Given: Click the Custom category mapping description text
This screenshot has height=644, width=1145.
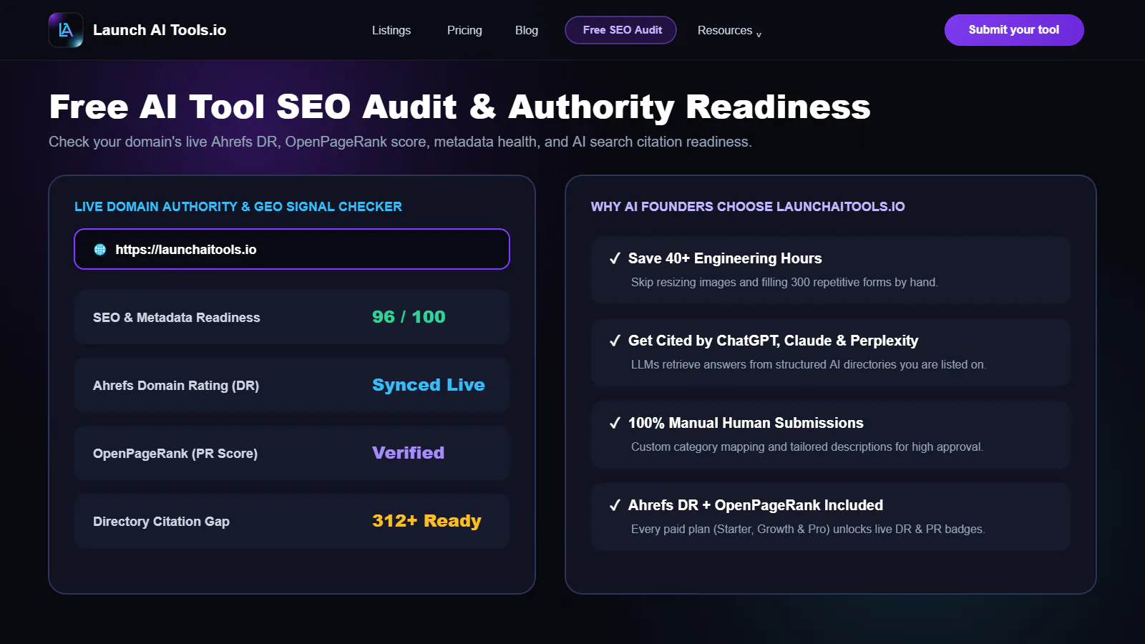Looking at the screenshot, I should pos(807,447).
